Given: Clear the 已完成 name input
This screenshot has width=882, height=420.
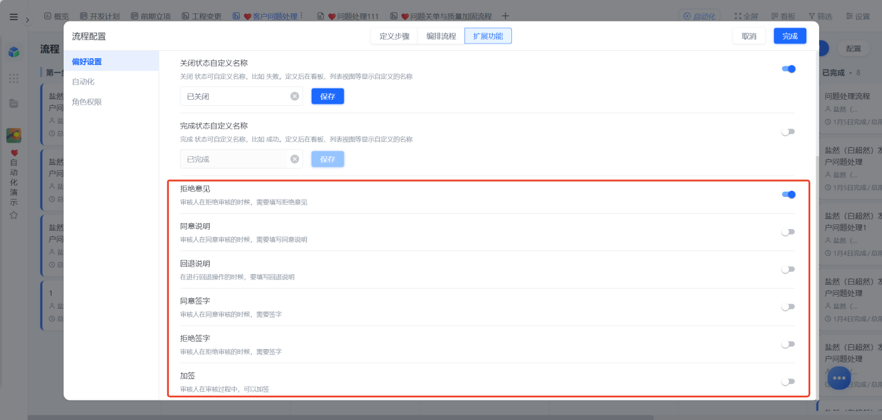Looking at the screenshot, I should tap(294, 159).
